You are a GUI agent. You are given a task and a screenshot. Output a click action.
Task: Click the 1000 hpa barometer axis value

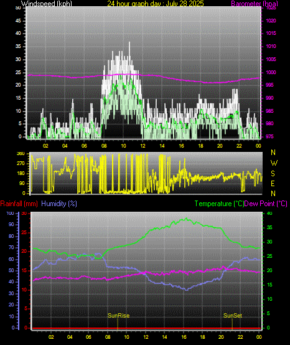pos(271,72)
